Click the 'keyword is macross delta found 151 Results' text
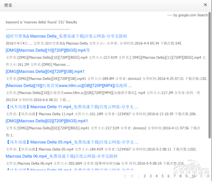 pyautogui.click(x=41, y=22)
